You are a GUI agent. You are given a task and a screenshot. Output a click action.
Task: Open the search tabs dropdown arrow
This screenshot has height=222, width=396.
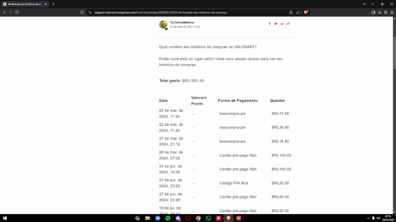coord(364,4)
